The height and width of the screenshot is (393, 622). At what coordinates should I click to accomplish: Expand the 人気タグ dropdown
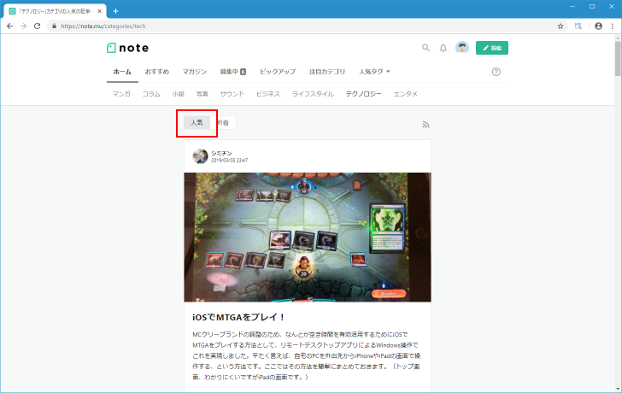click(x=375, y=72)
